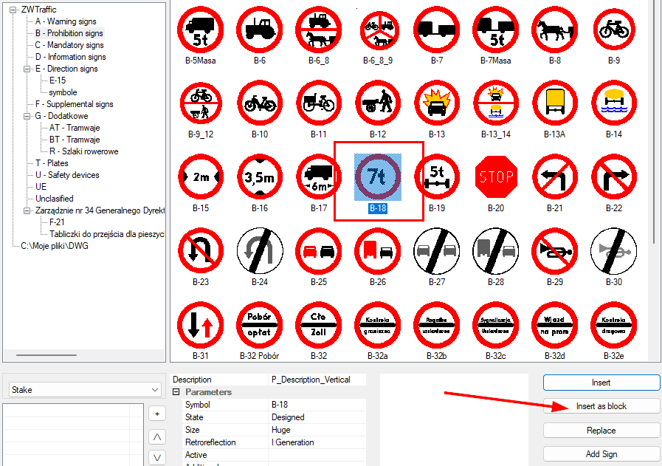662x466 pixels.
Task: Select the B-6 no tractors sign
Action: pos(260,29)
